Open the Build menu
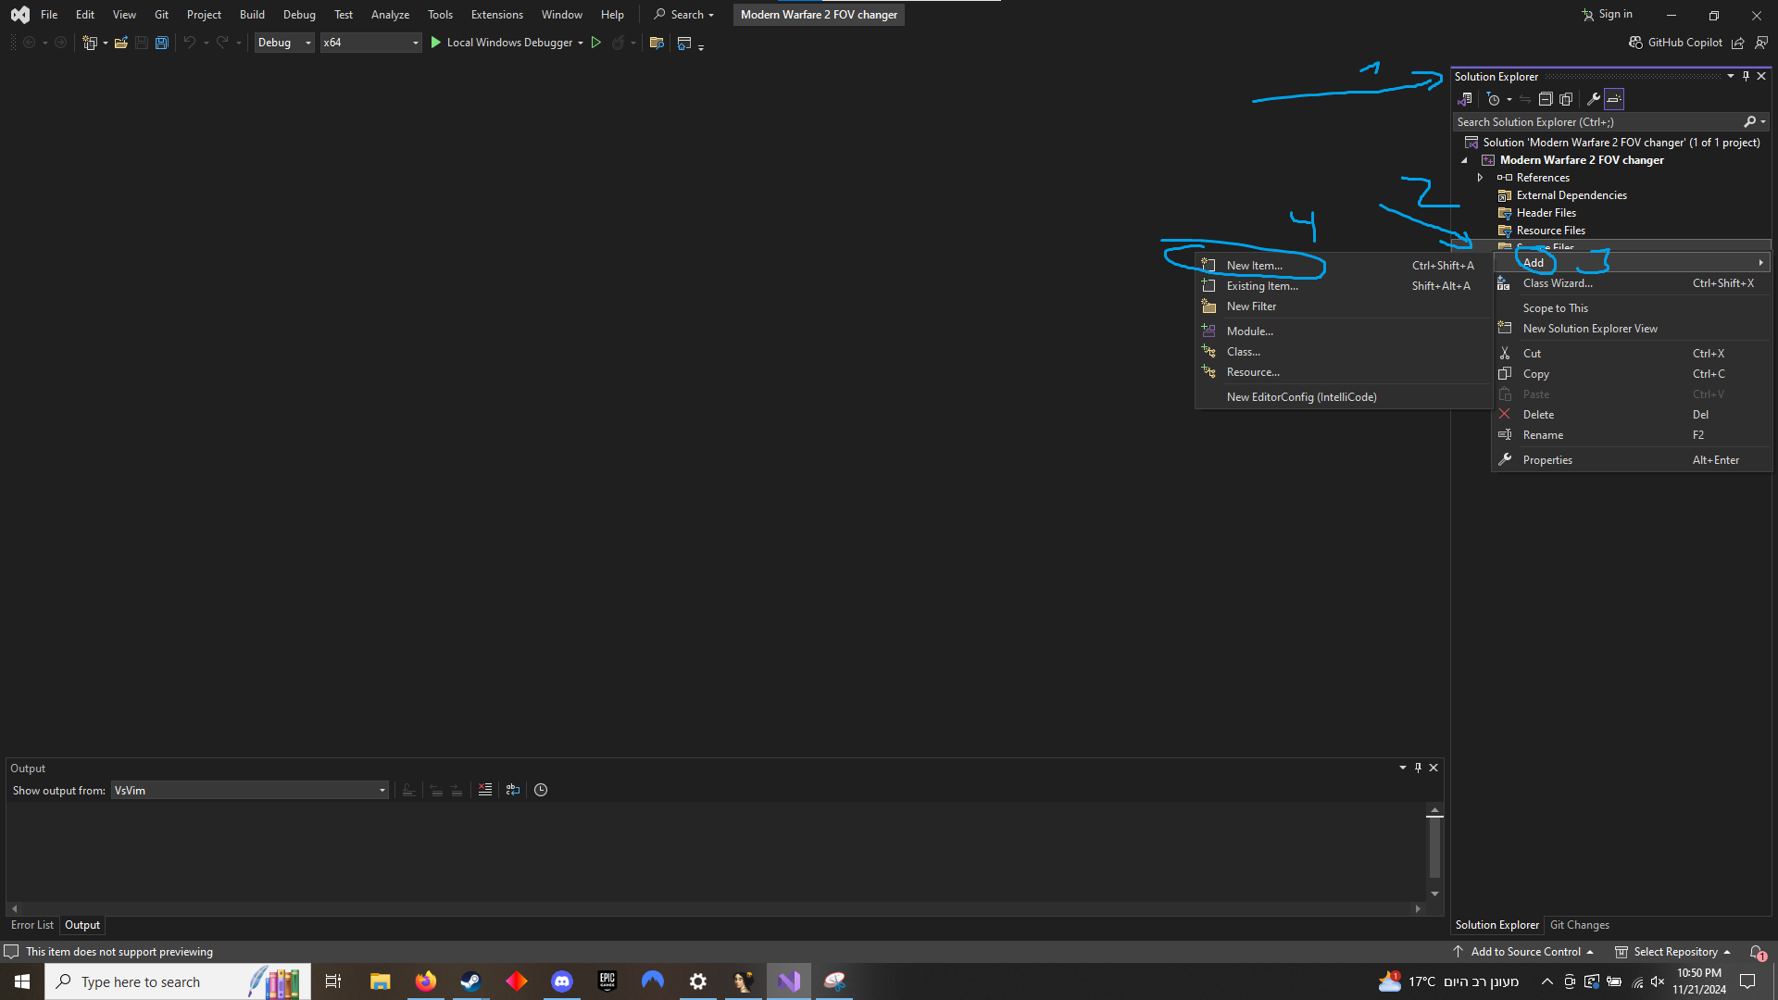1778x1000 pixels. 252,15
